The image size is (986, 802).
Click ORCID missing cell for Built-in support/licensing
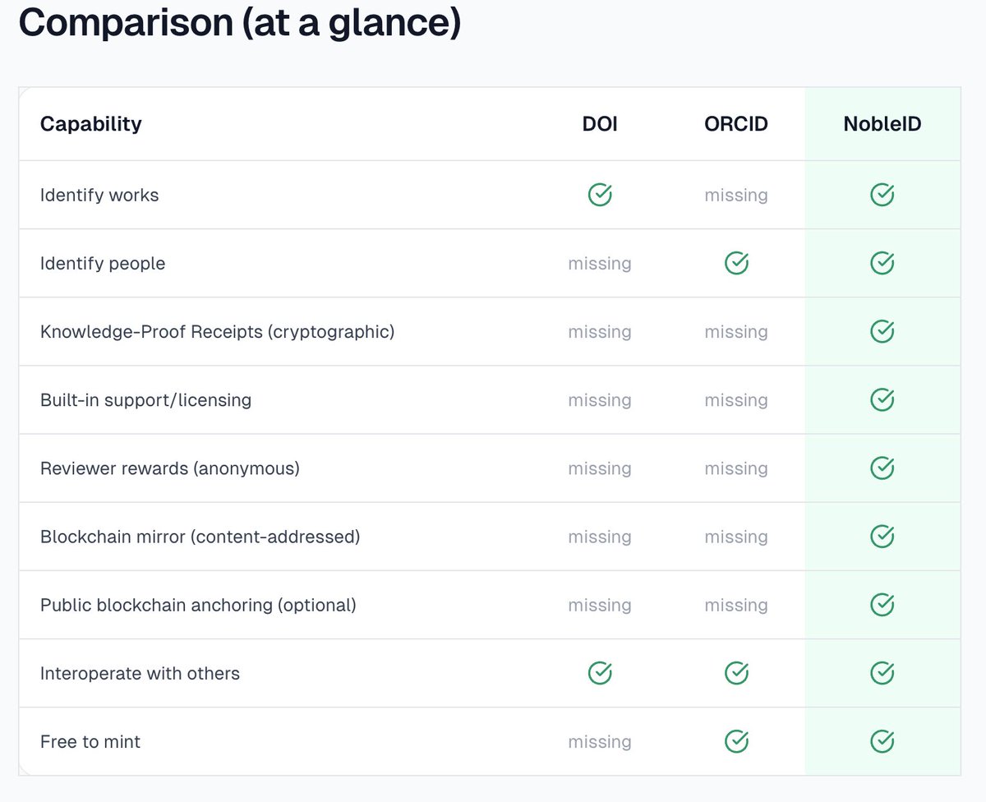pyautogui.click(x=736, y=400)
